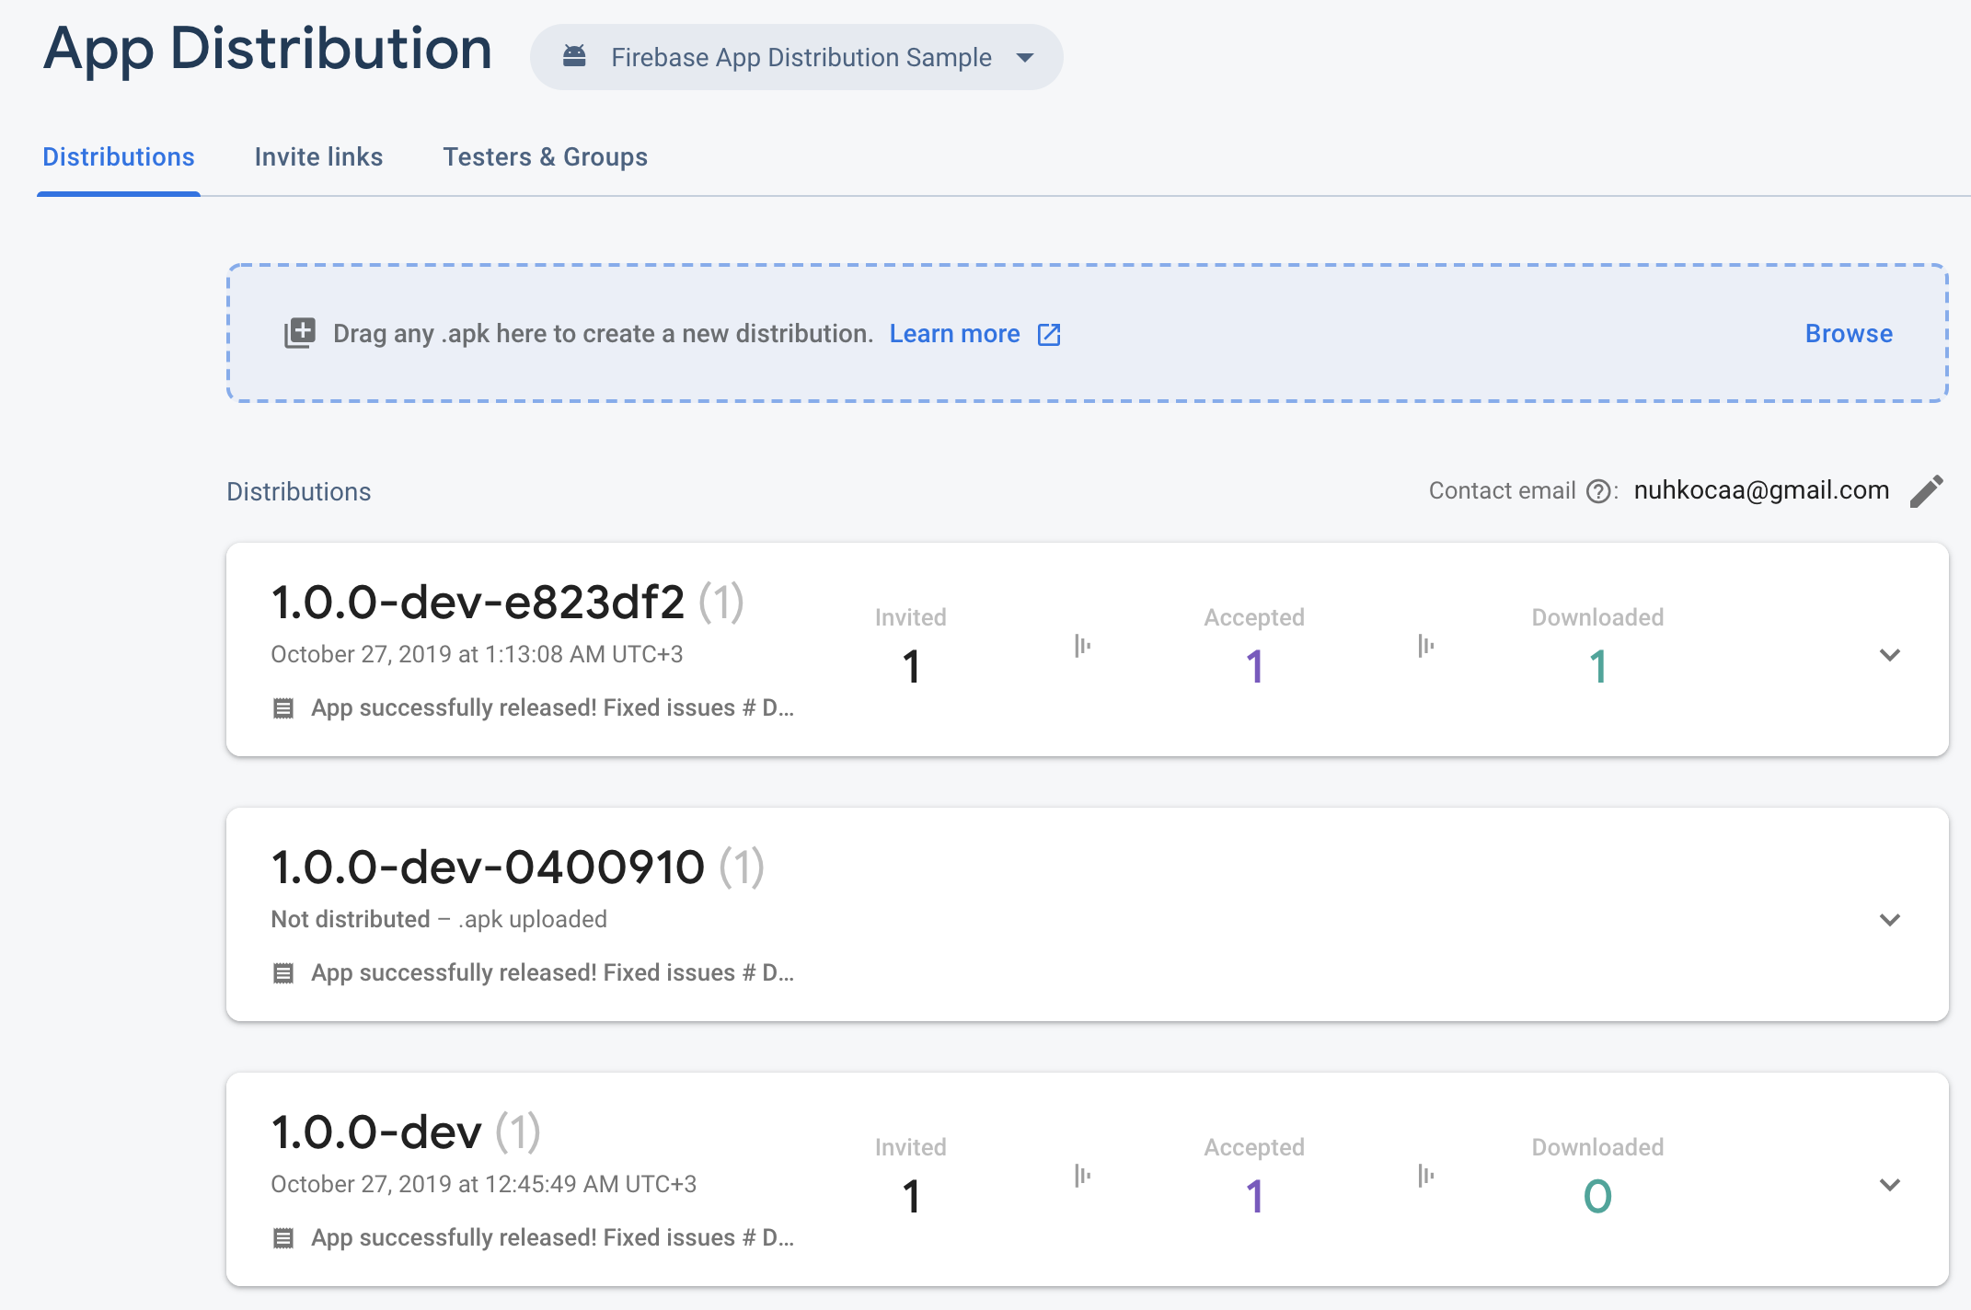Click the external link icon beside Learn more
The image size is (1971, 1310).
tap(1049, 335)
